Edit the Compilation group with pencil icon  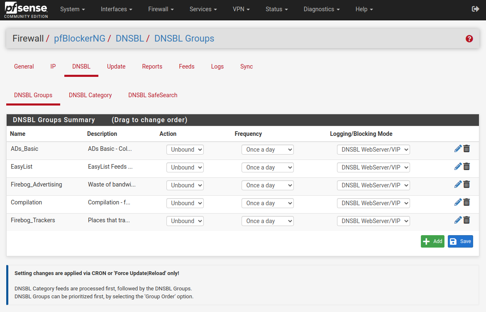point(458,202)
